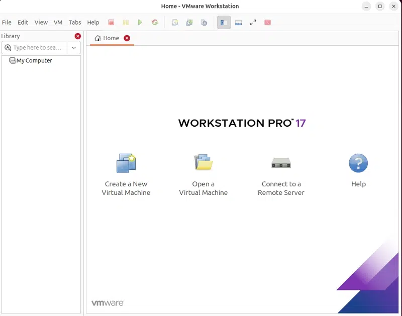Click the Take Snapshot clock icon
The height and width of the screenshot is (316, 402).
tap(175, 23)
